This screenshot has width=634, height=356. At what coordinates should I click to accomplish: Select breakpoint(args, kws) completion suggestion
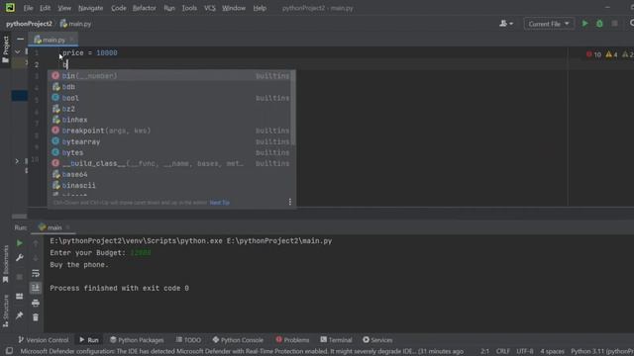point(169,131)
